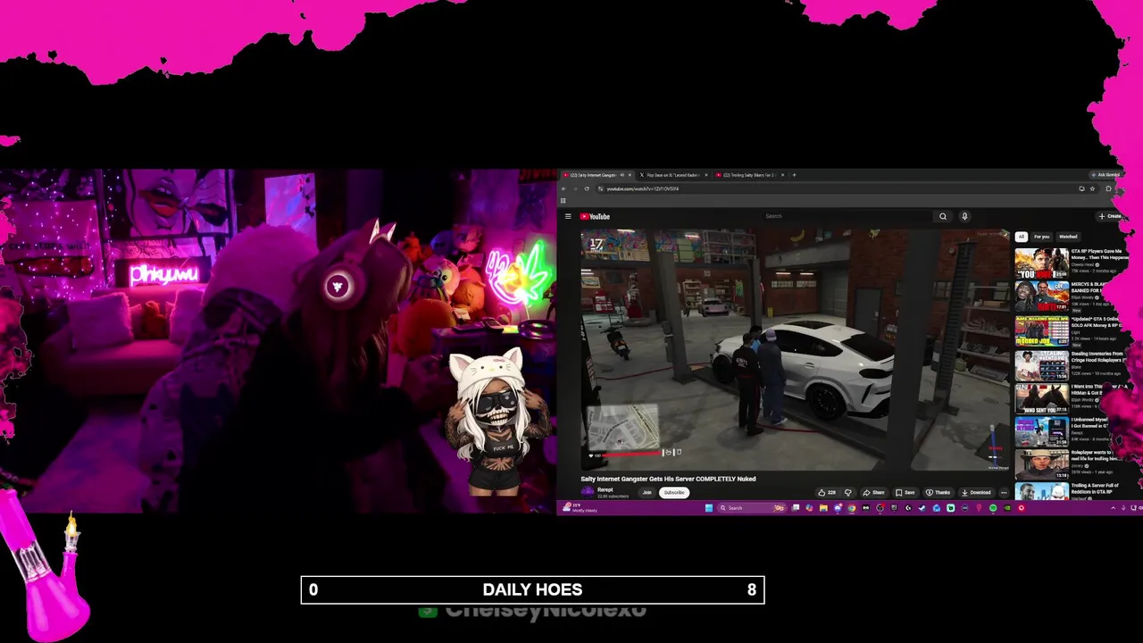Click the video title text
This screenshot has width=1143, height=643.
click(668, 479)
